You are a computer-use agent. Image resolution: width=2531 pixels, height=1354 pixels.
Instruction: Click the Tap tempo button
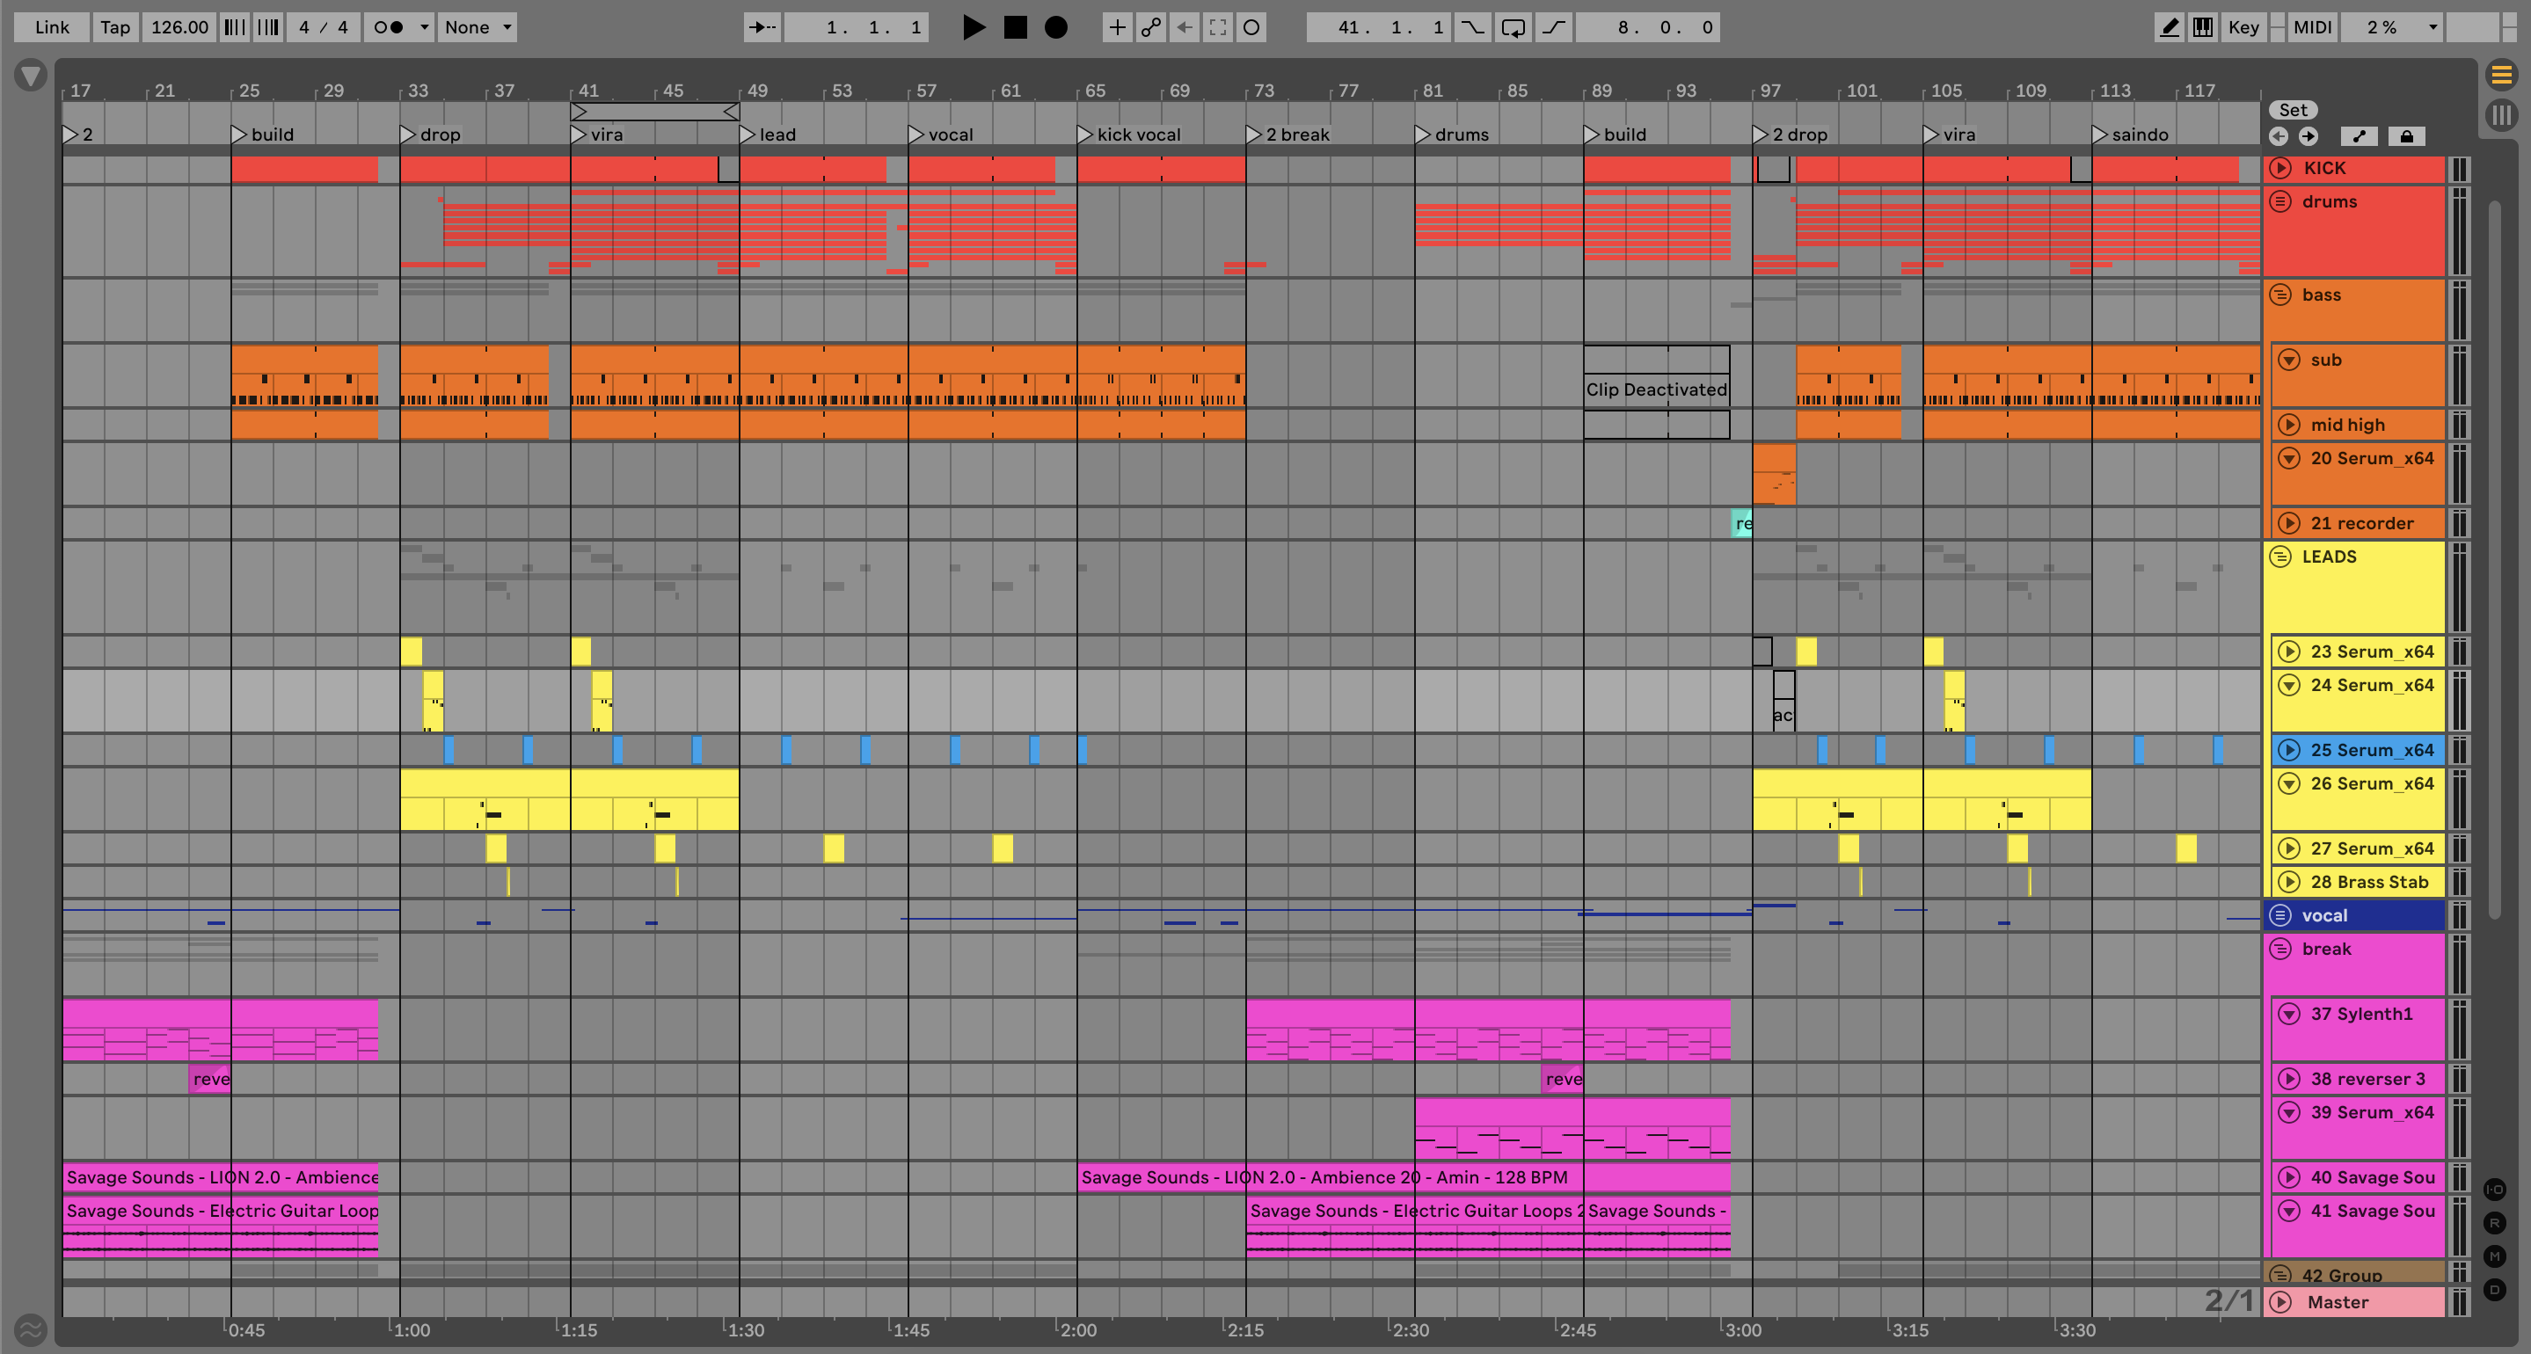pyautogui.click(x=115, y=27)
